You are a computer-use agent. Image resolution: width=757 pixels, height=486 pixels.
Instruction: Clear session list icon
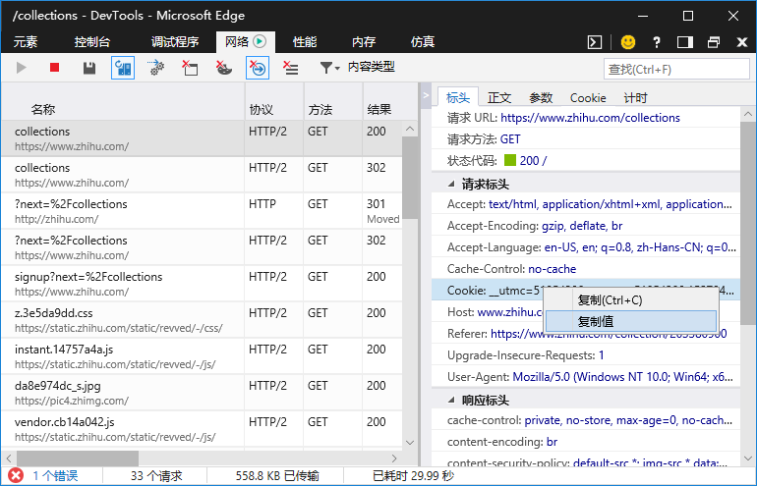(x=291, y=68)
